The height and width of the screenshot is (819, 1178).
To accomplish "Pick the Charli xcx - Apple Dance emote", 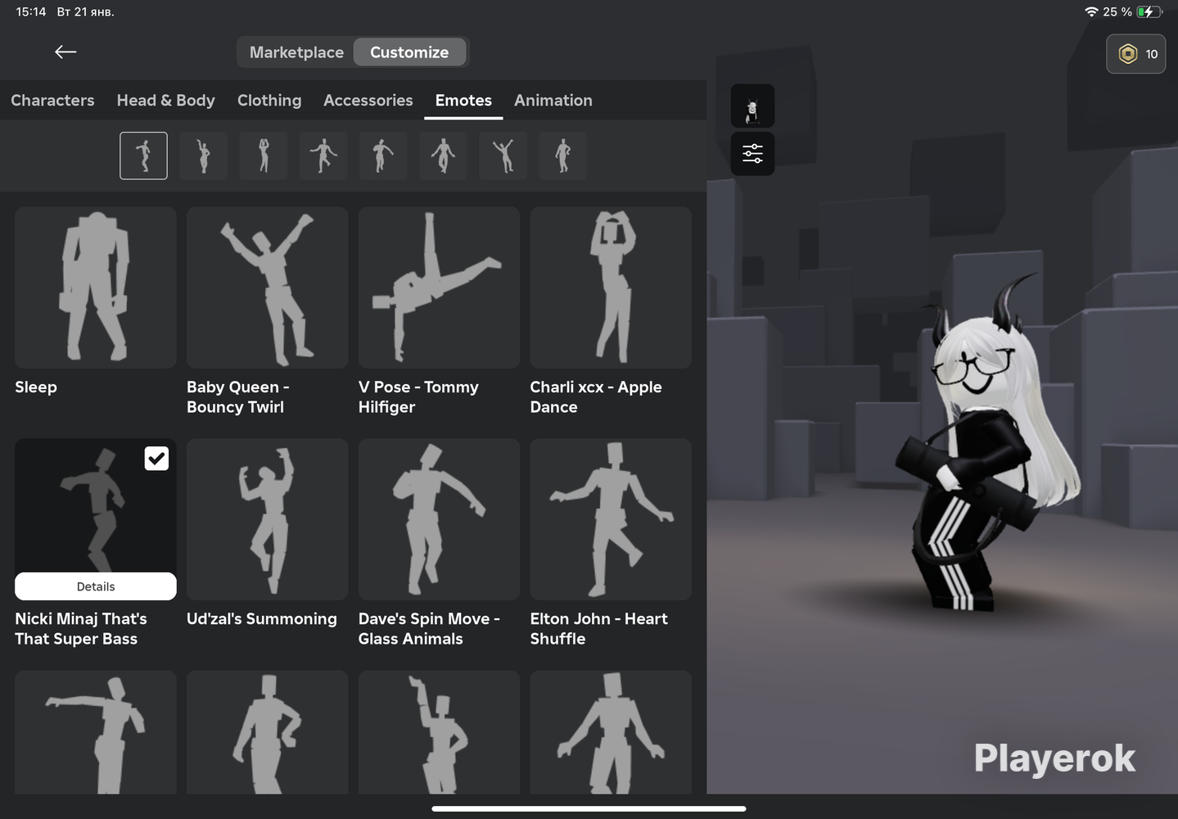I will (x=611, y=287).
